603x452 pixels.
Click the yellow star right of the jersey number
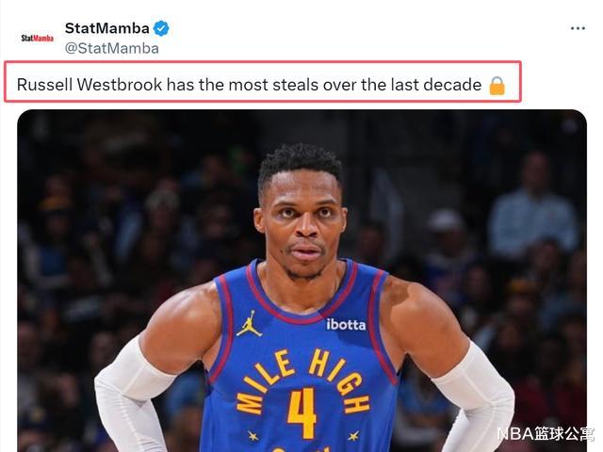coord(353,436)
